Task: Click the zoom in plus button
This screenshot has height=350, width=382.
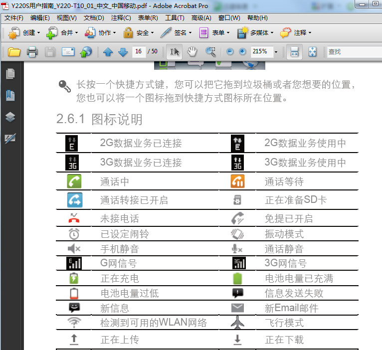Action: pos(242,52)
